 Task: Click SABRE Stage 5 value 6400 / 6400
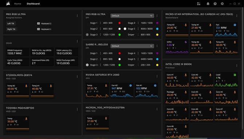coord(147,59)
